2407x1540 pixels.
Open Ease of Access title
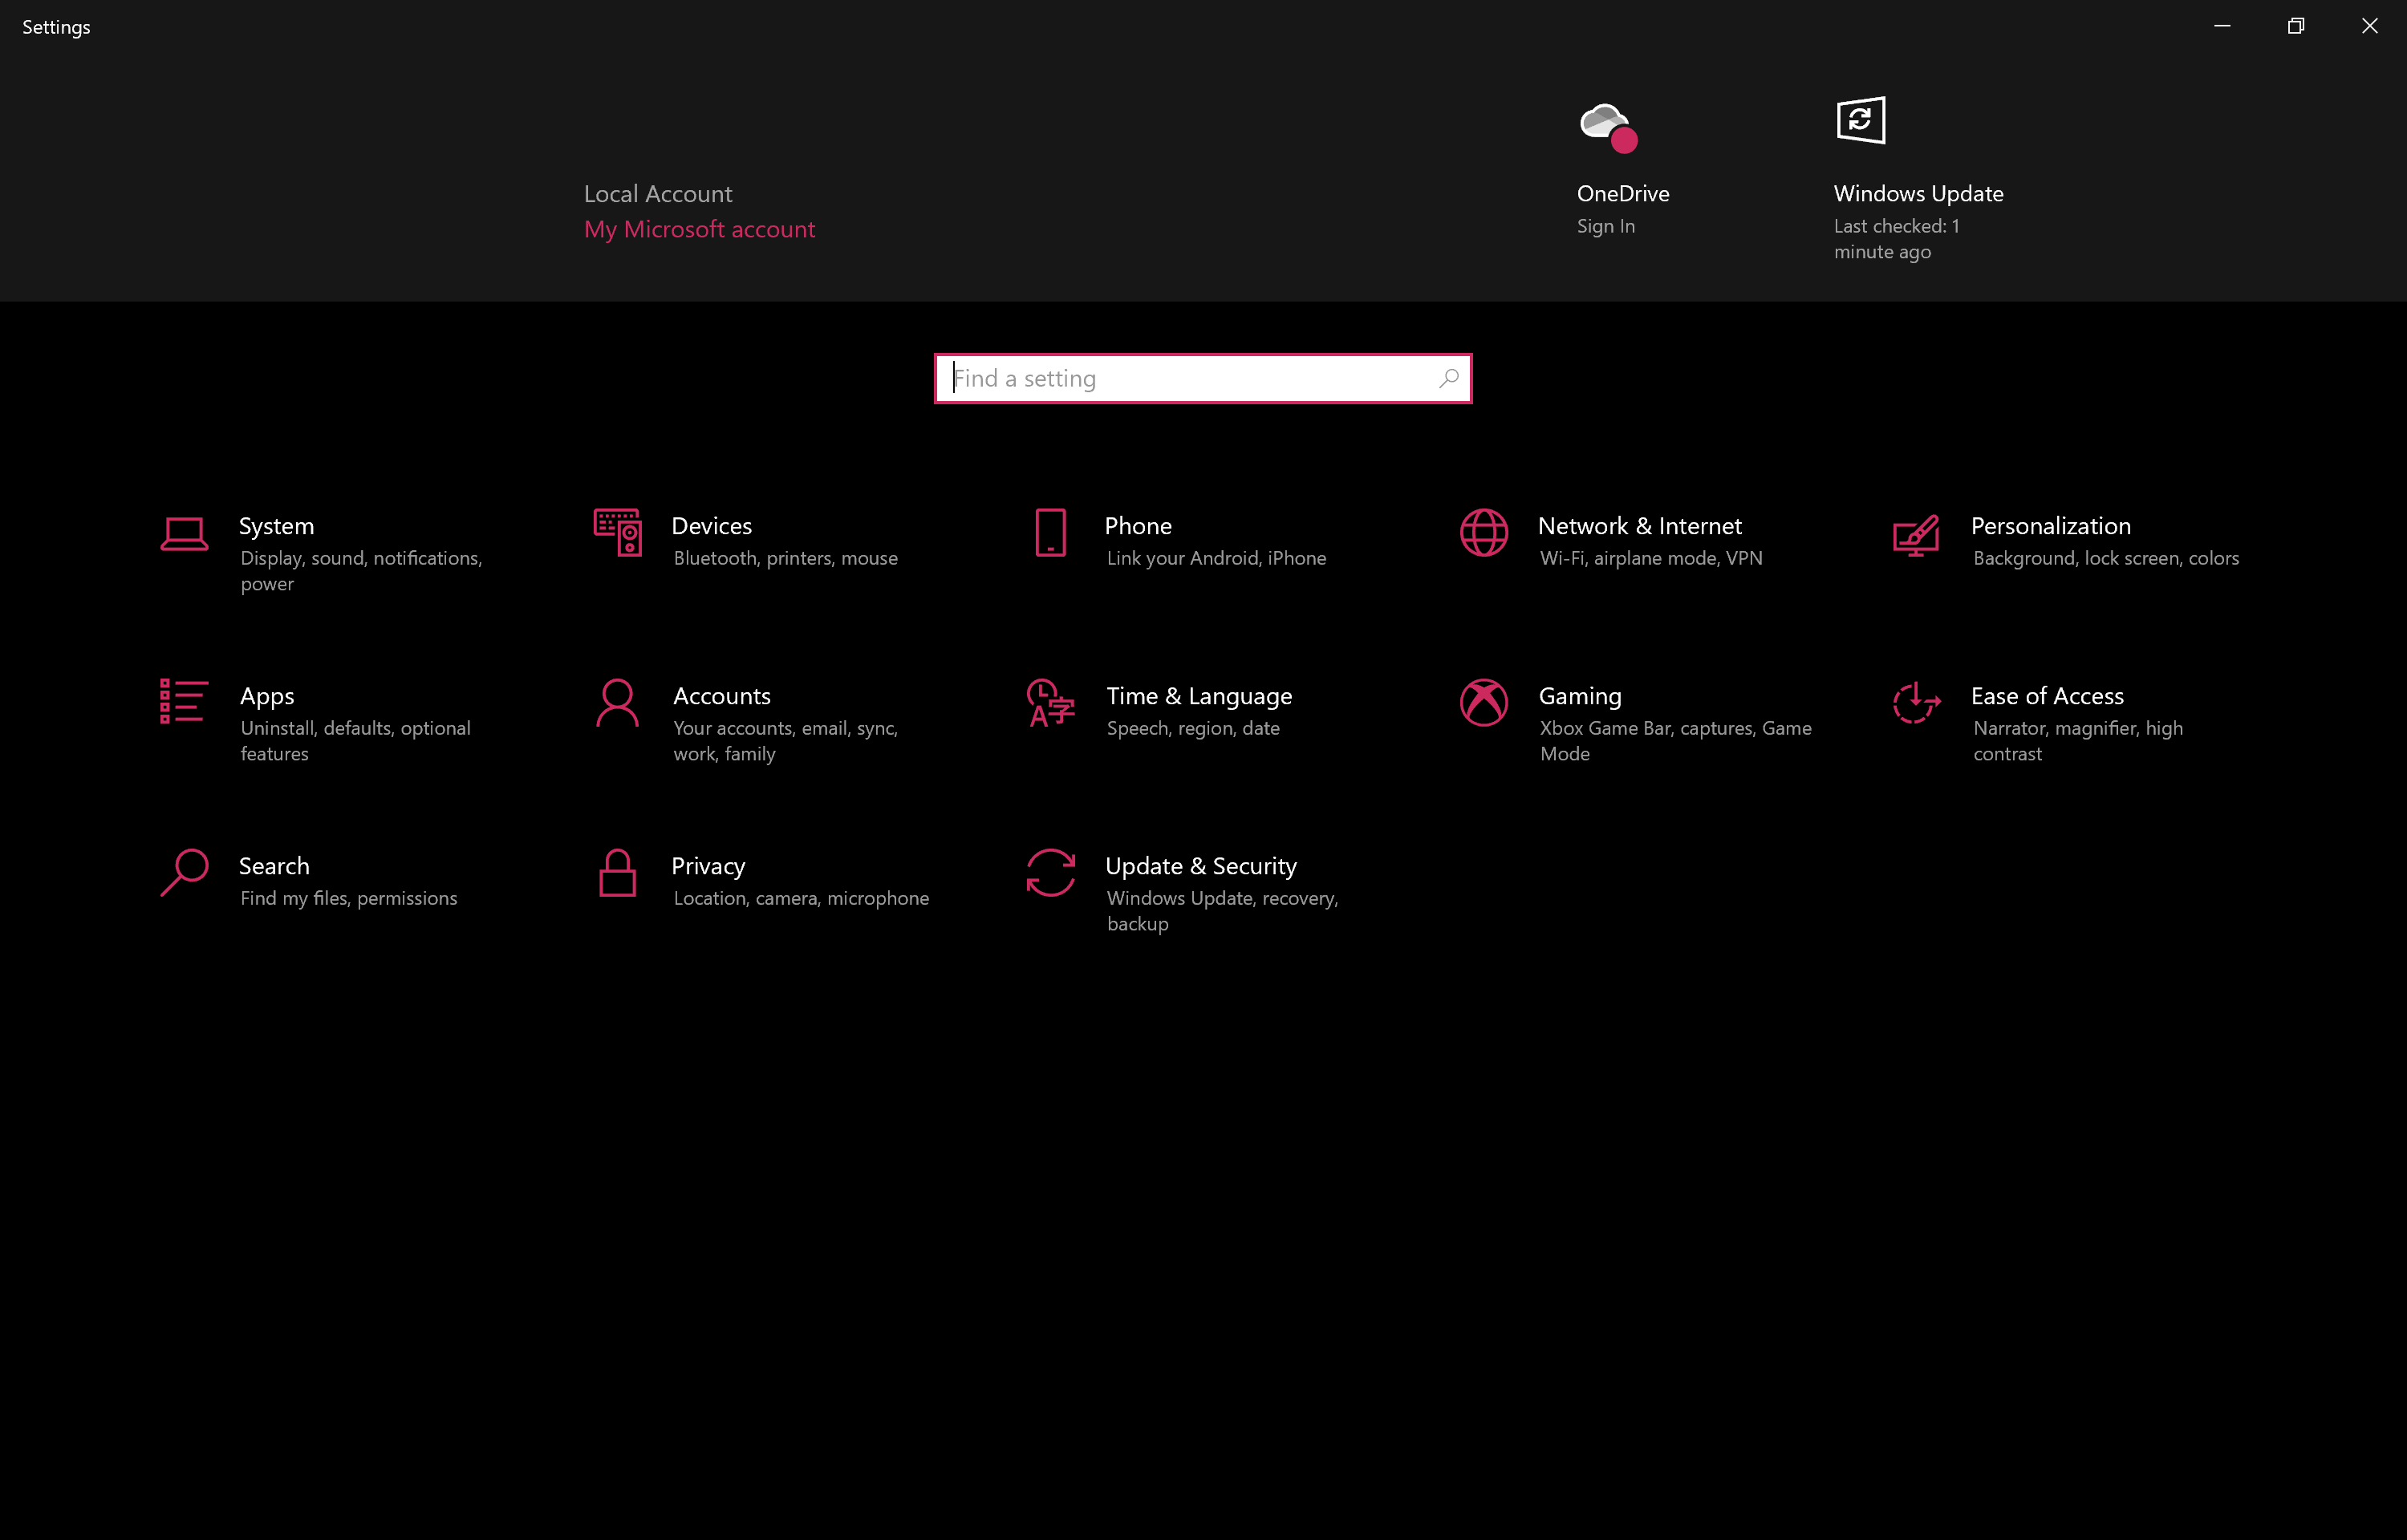click(x=2046, y=696)
